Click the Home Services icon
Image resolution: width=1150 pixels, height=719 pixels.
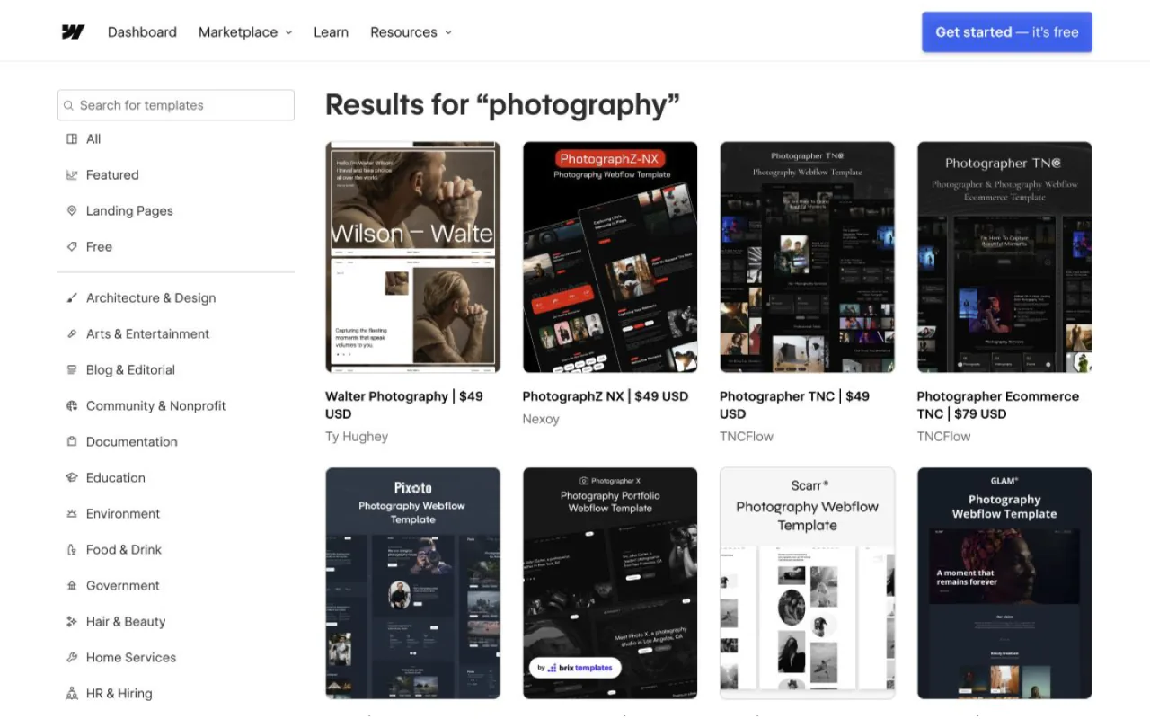coord(72,658)
